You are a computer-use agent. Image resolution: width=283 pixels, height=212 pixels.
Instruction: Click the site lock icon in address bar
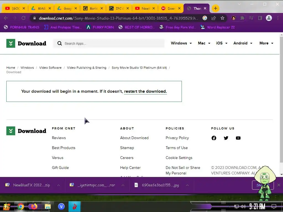[x=35, y=18]
